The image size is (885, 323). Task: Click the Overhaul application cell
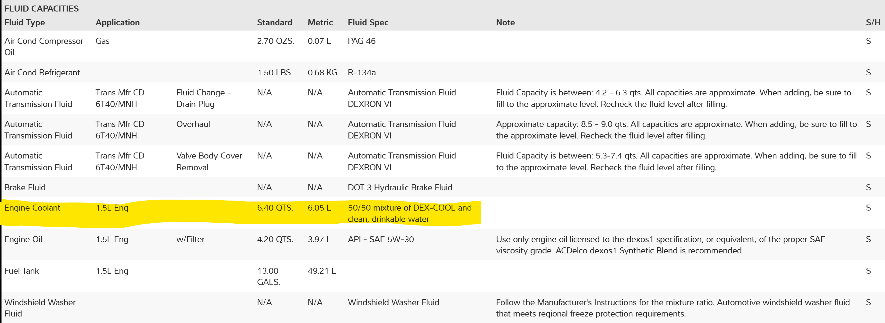(193, 124)
